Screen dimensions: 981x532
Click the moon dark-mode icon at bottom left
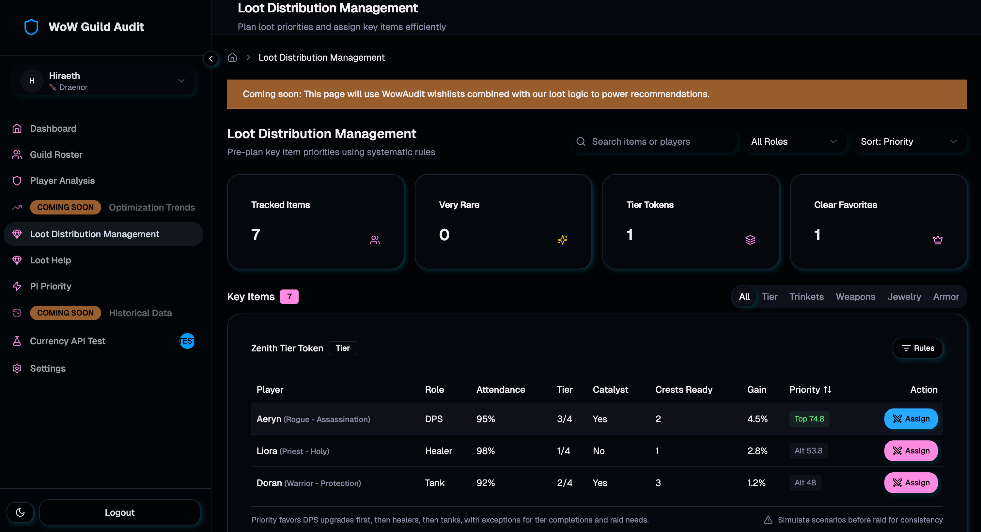tap(20, 512)
